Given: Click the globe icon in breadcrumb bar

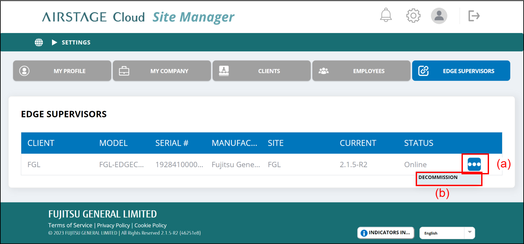Looking at the screenshot, I should [39, 43].
